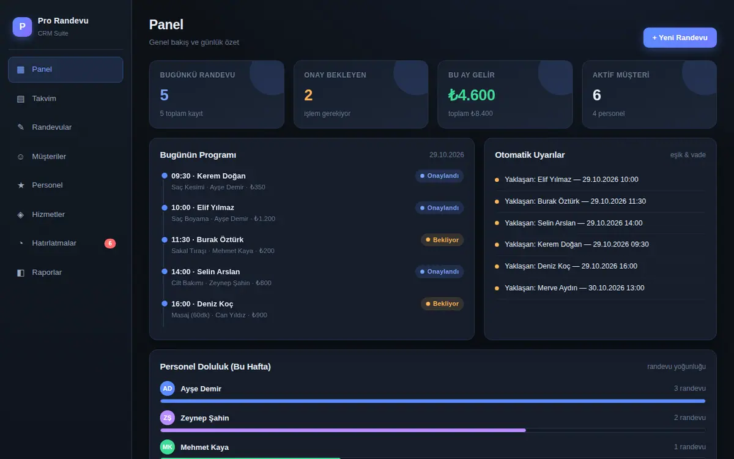Click Bekliyor badge for Burak Öztürk

[442, 240]
